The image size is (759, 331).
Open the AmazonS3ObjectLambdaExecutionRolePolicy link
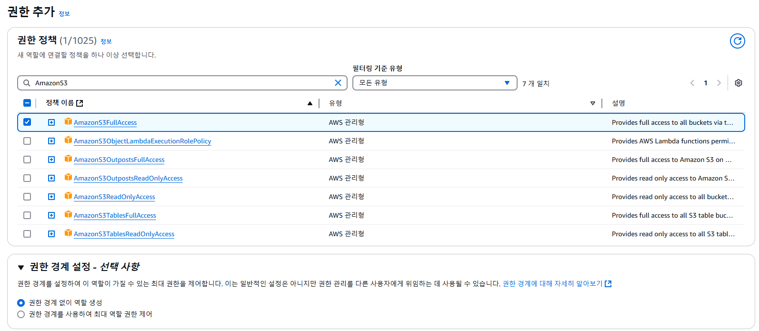coord(142,141)
